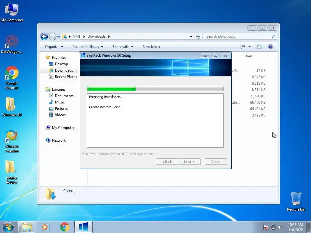Click Show desktop button at taskbar end
311x233 pixels.
(x=309, y=227)
